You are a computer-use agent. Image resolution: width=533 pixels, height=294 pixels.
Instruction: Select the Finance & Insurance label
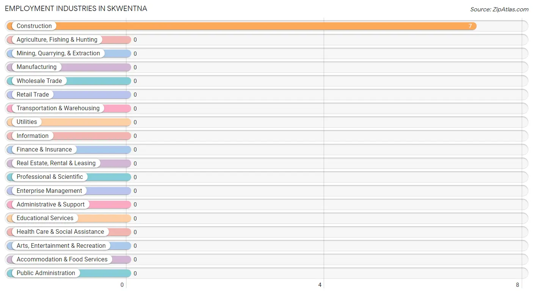(x=44, y=150)
